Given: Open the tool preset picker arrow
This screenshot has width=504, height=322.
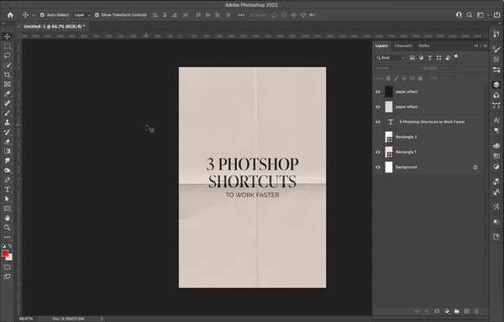Looking at the screenshot, I should [33, 15].
